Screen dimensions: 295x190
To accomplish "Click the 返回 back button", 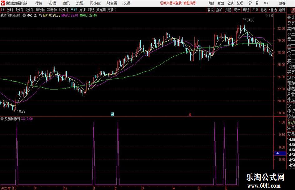I will coord(282,10).
